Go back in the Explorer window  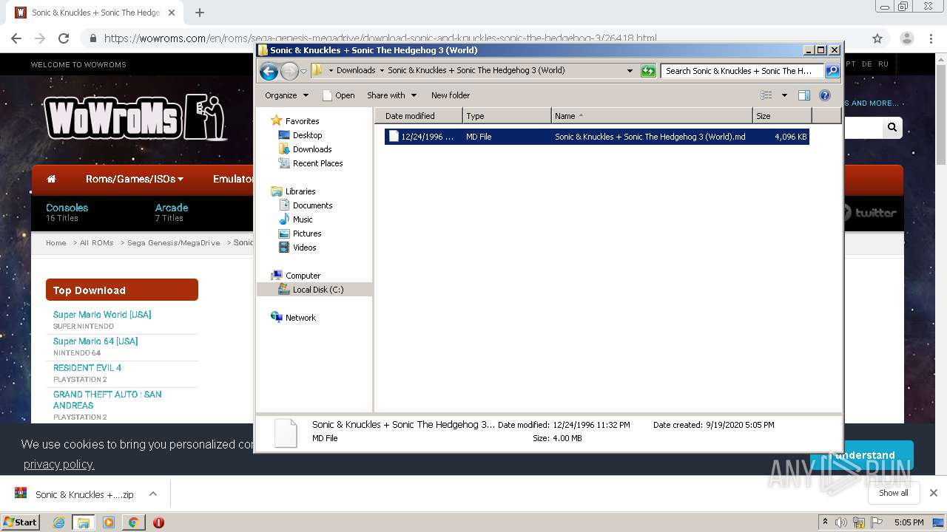(269, 71)
